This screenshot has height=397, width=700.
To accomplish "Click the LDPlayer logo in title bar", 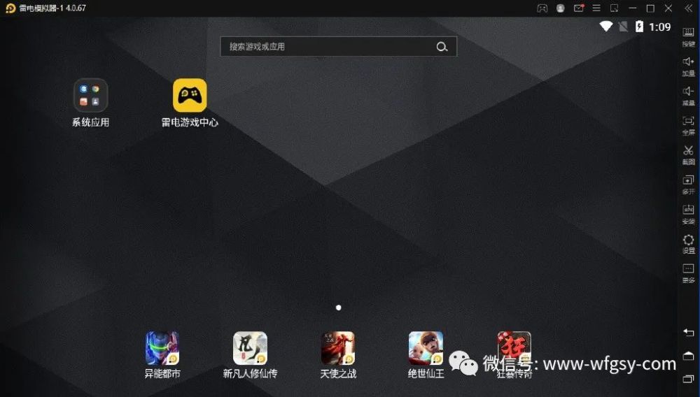I will [10, 8].
